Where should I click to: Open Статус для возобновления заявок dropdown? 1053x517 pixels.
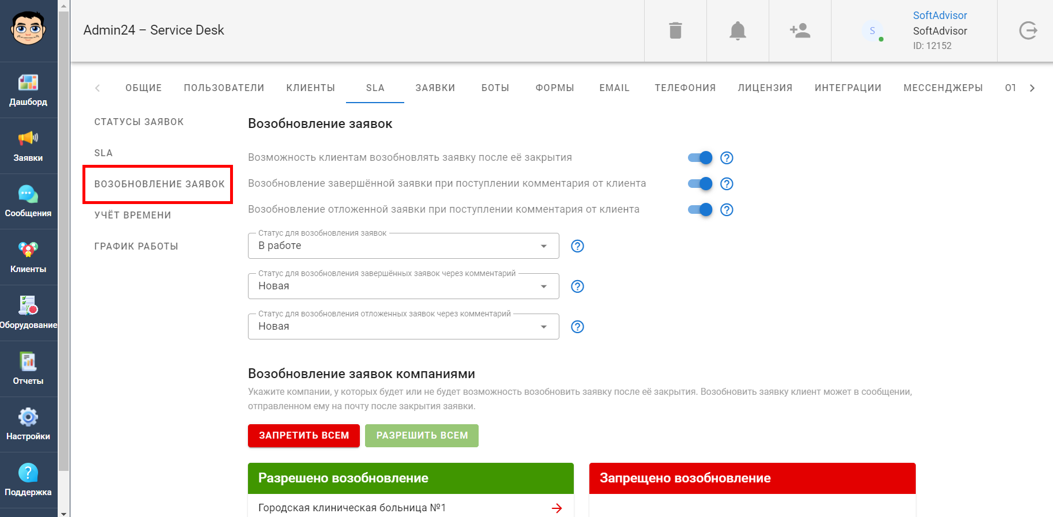[404, 246]
